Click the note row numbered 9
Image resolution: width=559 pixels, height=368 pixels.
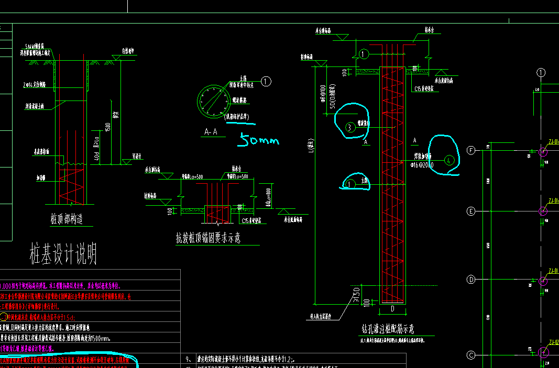tap(295, 359)
